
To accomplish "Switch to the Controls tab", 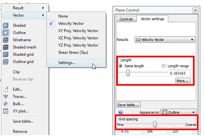I will click(x=126, y=19).
